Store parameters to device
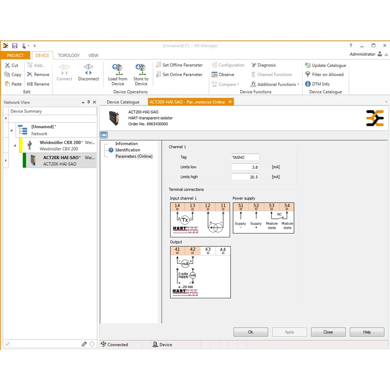This screenshot has width=390, height=390. click(141, 75)
